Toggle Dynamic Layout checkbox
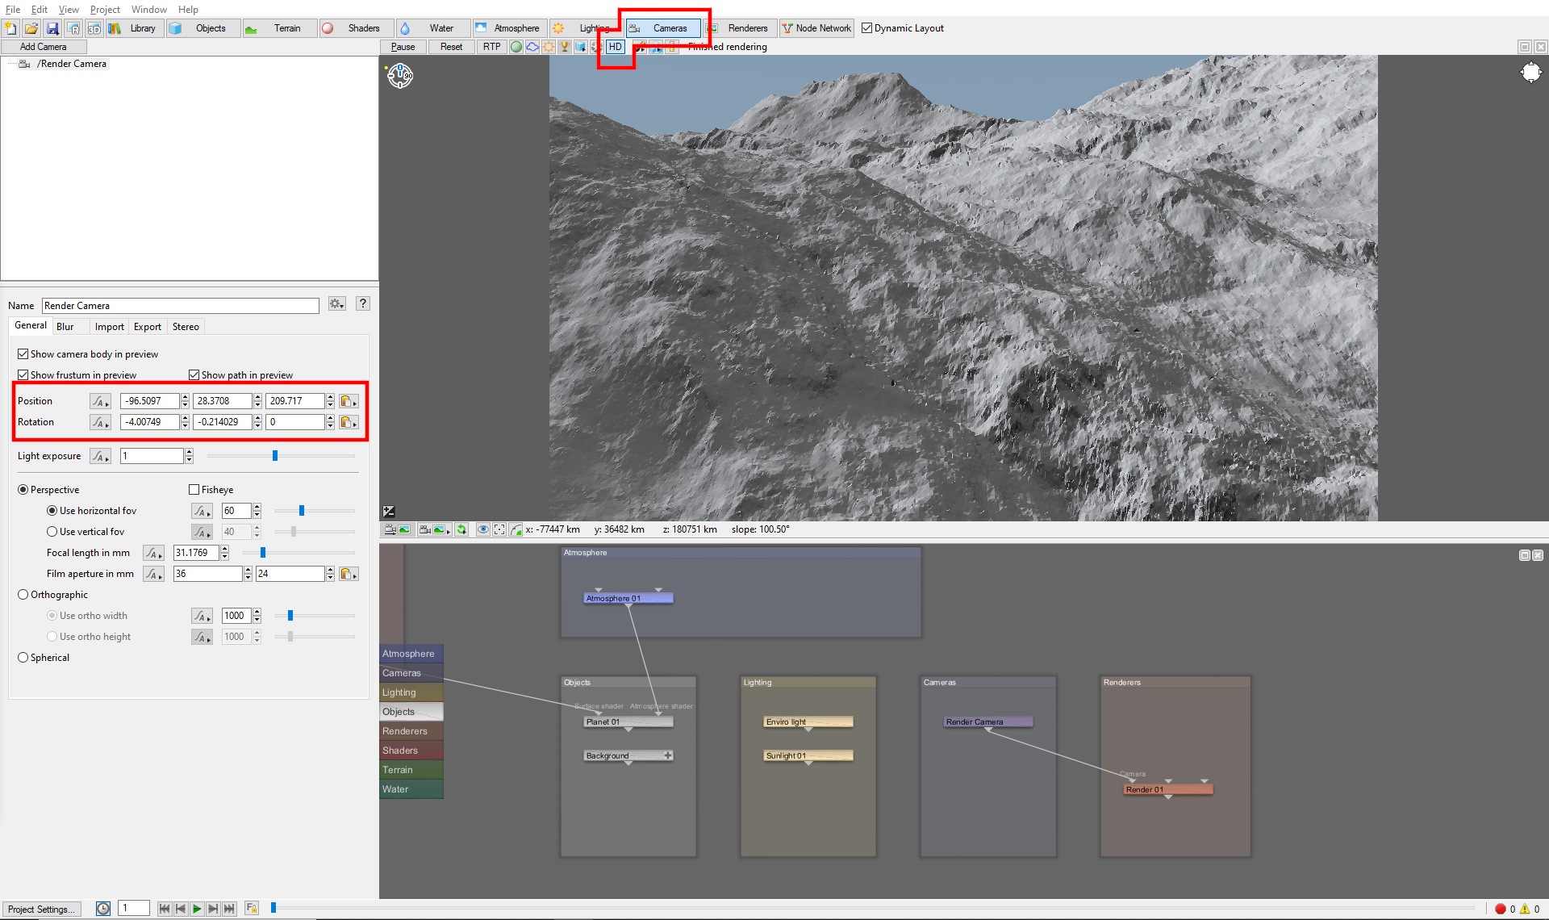This screenshot has height=920, width=1549. tap(903, 28)
